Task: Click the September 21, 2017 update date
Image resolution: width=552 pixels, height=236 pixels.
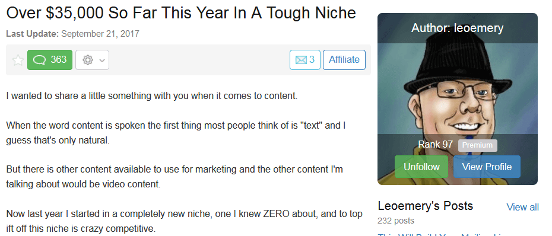Action: coord(100,34)
